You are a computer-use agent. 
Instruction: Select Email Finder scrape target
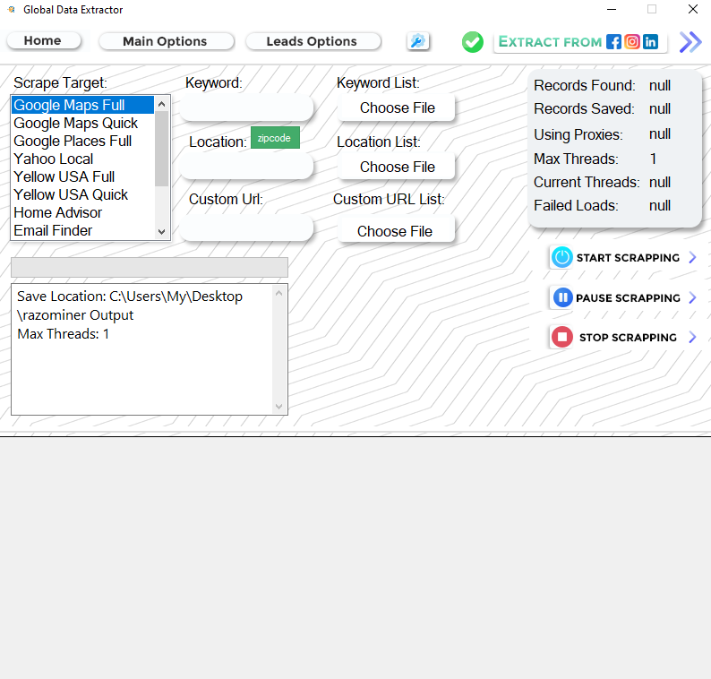[82, 230]
